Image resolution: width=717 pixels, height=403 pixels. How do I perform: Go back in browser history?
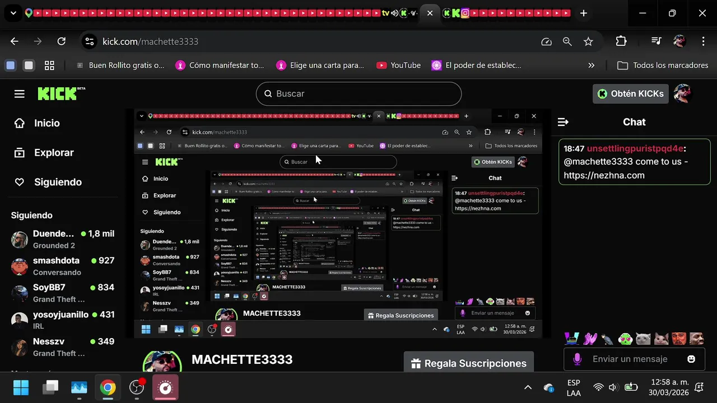(x=15, y=41)
